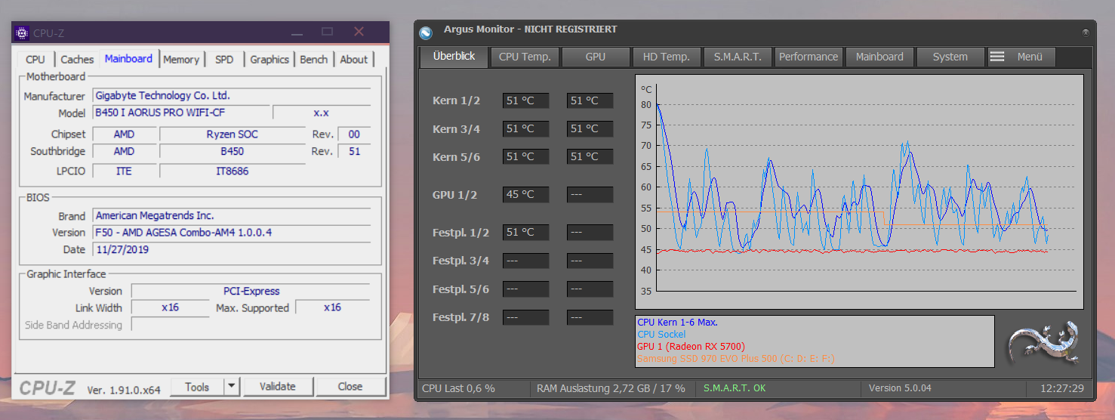Click the Link Width x16 value
This screenshot has height=420, width=1115.
(x=170, y=307)
